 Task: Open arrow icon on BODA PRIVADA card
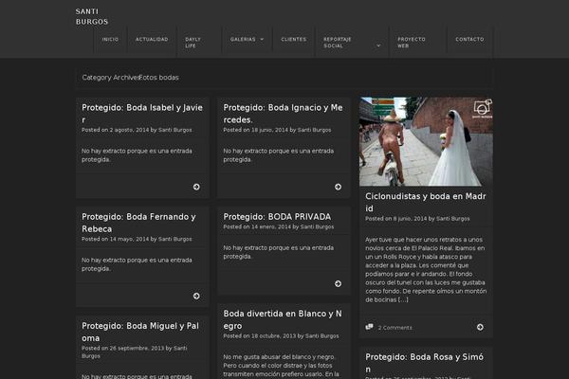pos(338,283)
